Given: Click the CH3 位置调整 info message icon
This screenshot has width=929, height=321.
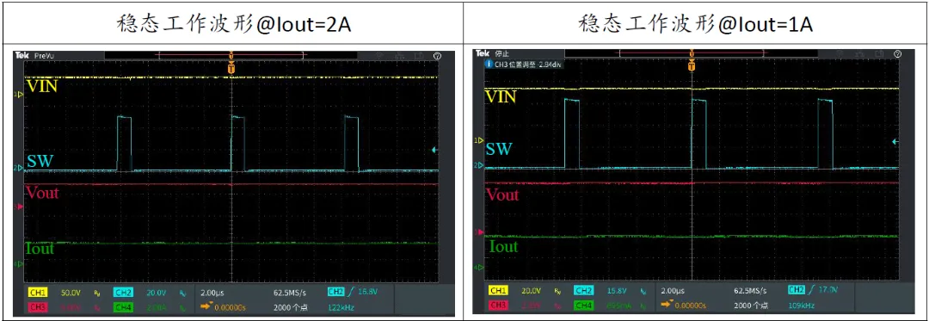Looking at the screenshot, I should (489, 64).
